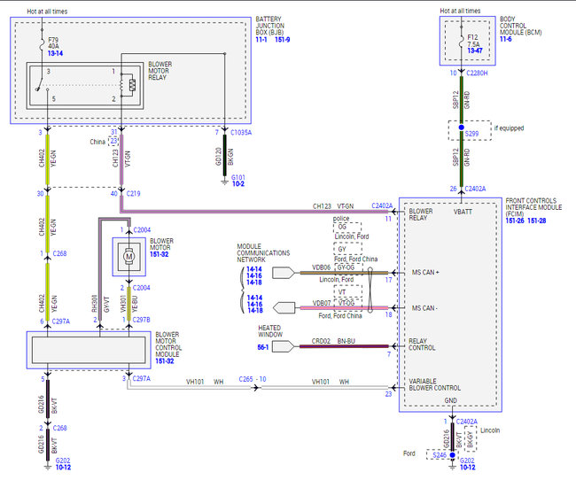Open the 151-26 FCIM page reference
The width and height of the screenshot is (576, 480).
(x=518, y=220)
